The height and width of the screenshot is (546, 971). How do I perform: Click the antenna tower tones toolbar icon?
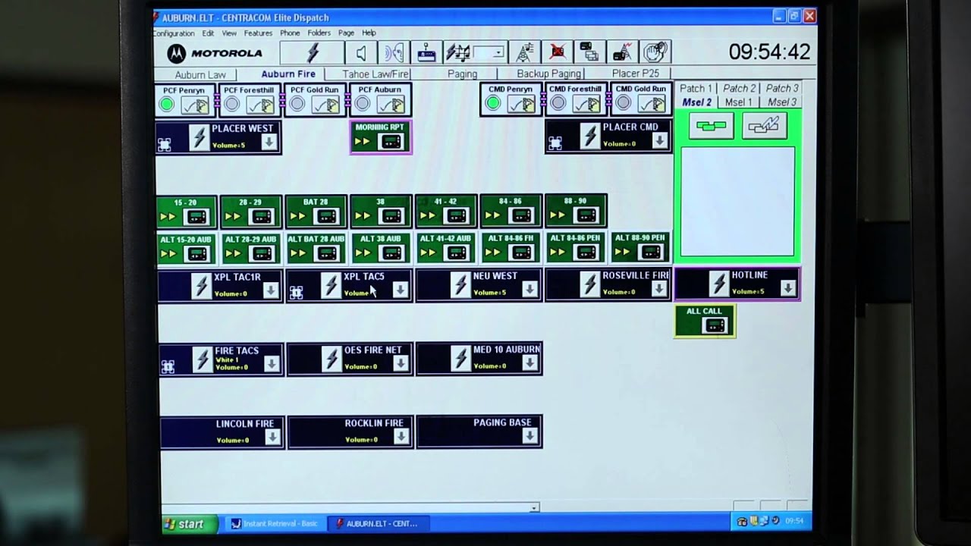[524, 52]
